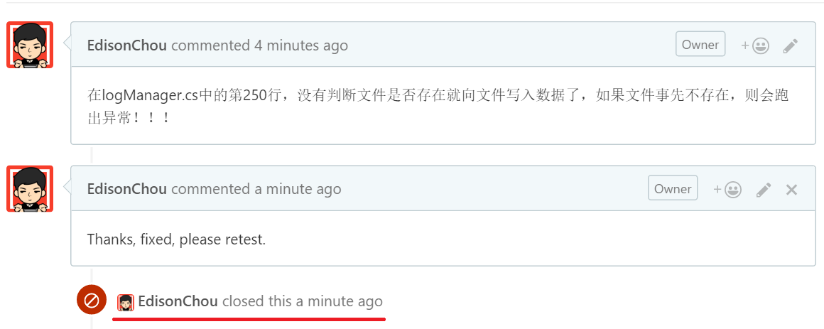Viewport: 824px width, 329px height.
Task: Open EdisonChou profile in the closed event line
Action: coord(178,301)
